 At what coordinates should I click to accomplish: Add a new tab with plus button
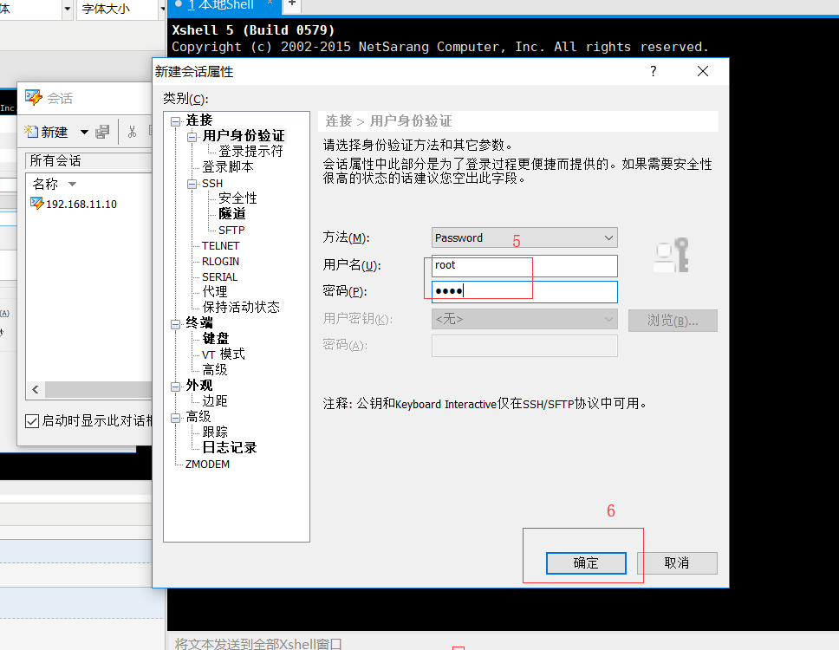pos(292,4)
